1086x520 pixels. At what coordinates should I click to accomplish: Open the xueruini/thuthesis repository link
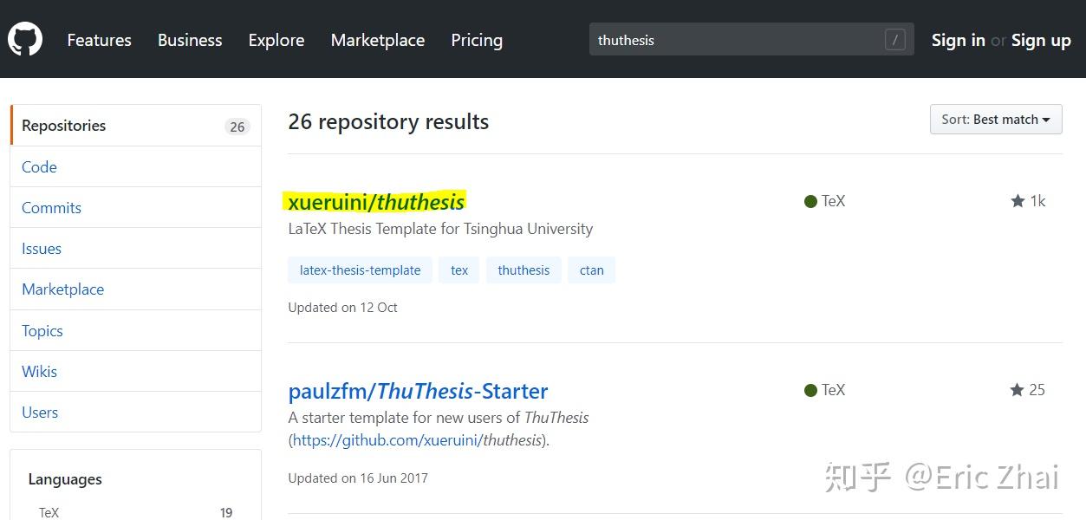376,202
